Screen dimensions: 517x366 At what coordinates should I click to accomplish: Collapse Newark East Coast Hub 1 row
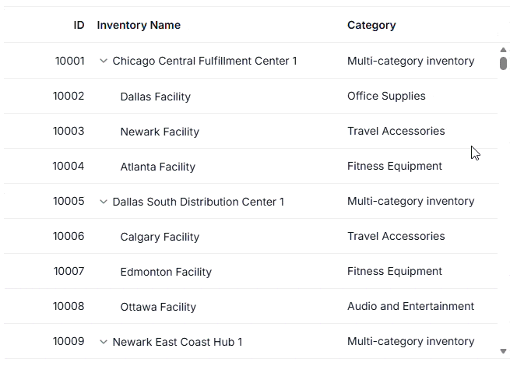[104, 342]
